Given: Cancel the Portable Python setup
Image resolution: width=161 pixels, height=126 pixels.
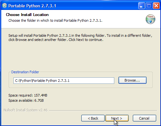Looking at the screenshot, I should pos(144,118).
